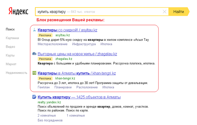Open Купить квартиру — 1425 объектов в Алматы
Image resolution: width=197 pixels, height=125 pixels.
79,97
